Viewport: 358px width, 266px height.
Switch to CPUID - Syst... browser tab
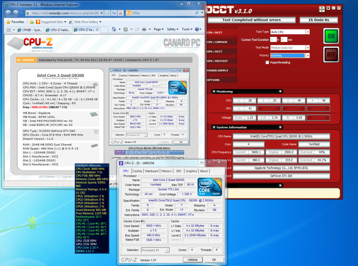pos(30,30)
